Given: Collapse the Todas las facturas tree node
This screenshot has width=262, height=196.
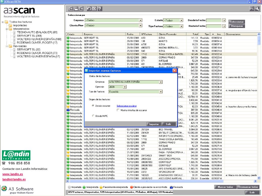Looking at the screenshot, I should pyautogui.click(x=3, y=22).
